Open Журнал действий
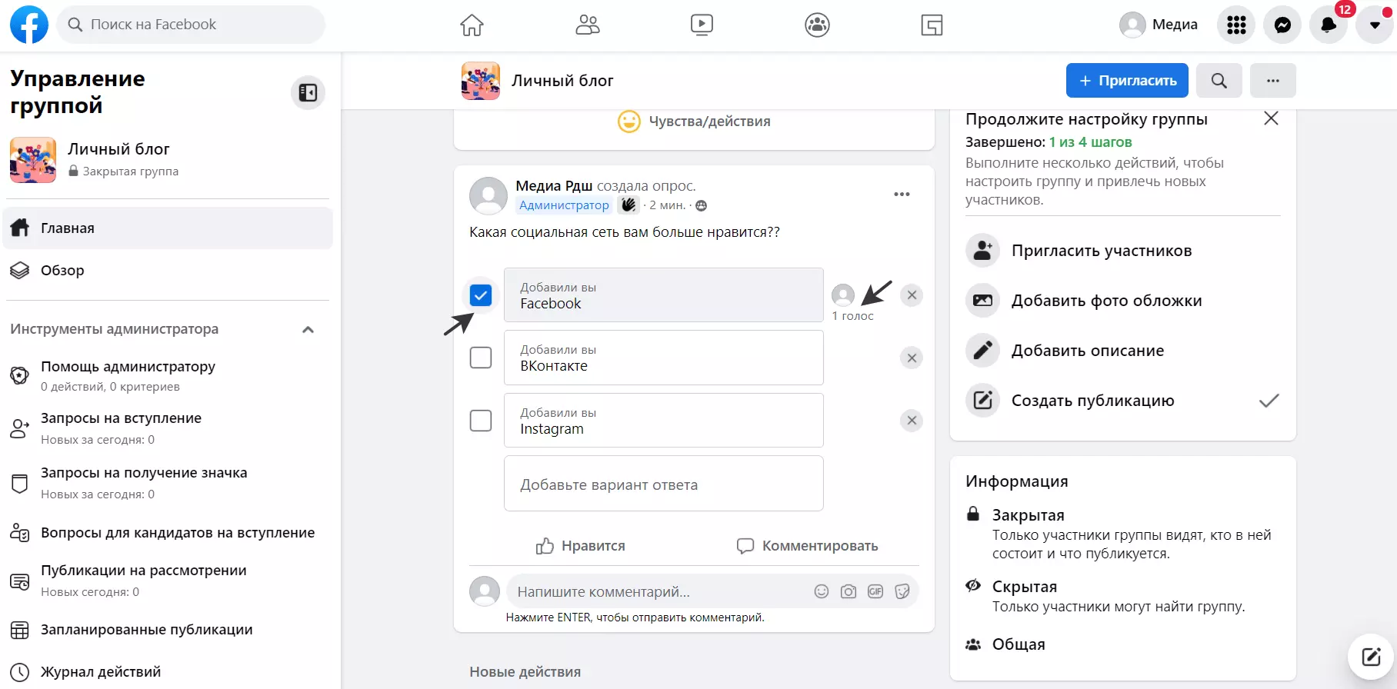This screenshot has width=1397, height=689. pos(168,672)
